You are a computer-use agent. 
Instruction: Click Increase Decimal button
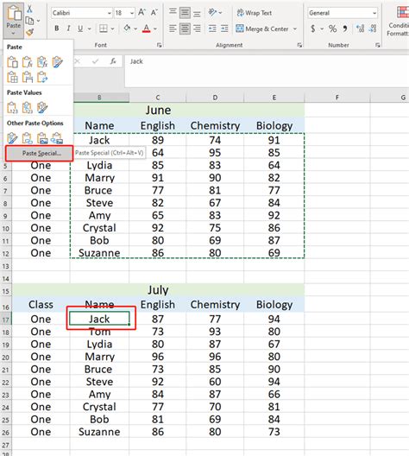click(360, 28)
